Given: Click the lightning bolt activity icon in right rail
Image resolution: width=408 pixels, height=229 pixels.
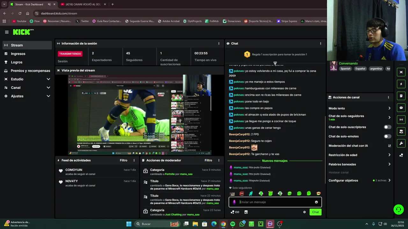Looking at the screenshot, I should pos(401,84).
